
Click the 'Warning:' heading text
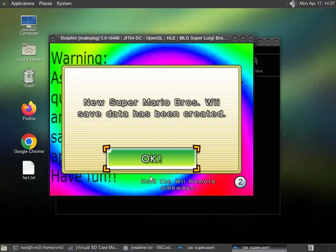pos(79,58)
